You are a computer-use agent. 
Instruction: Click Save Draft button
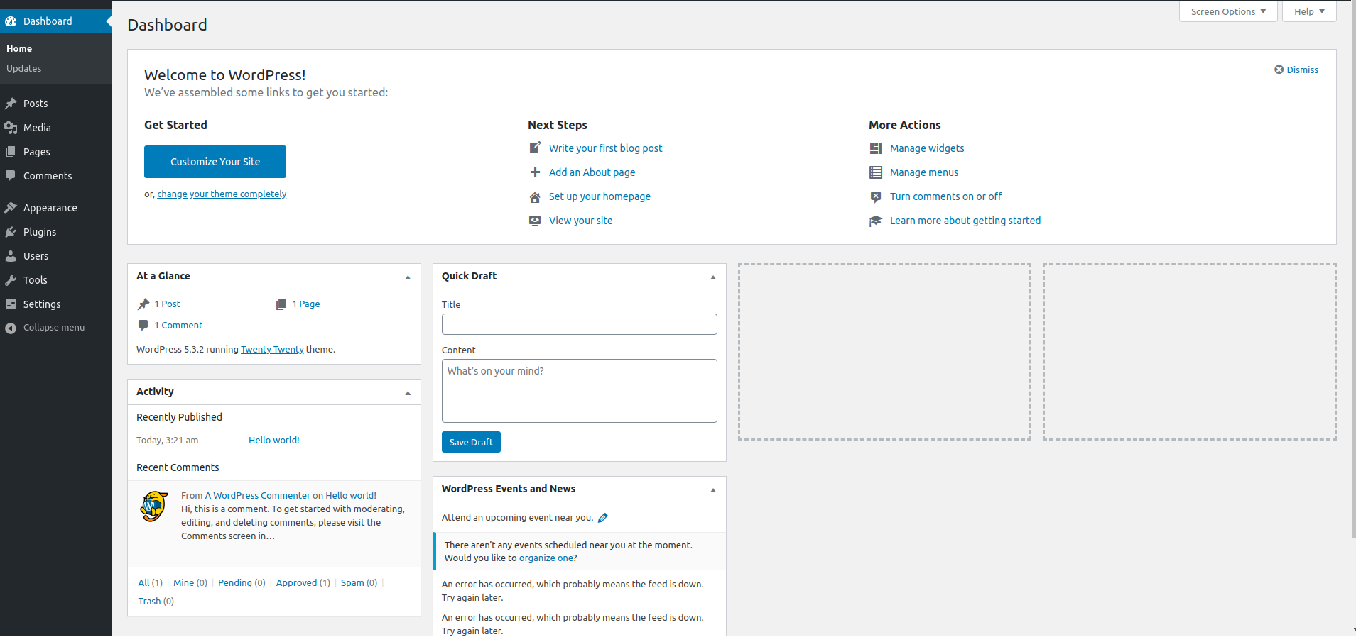[471, 442]
